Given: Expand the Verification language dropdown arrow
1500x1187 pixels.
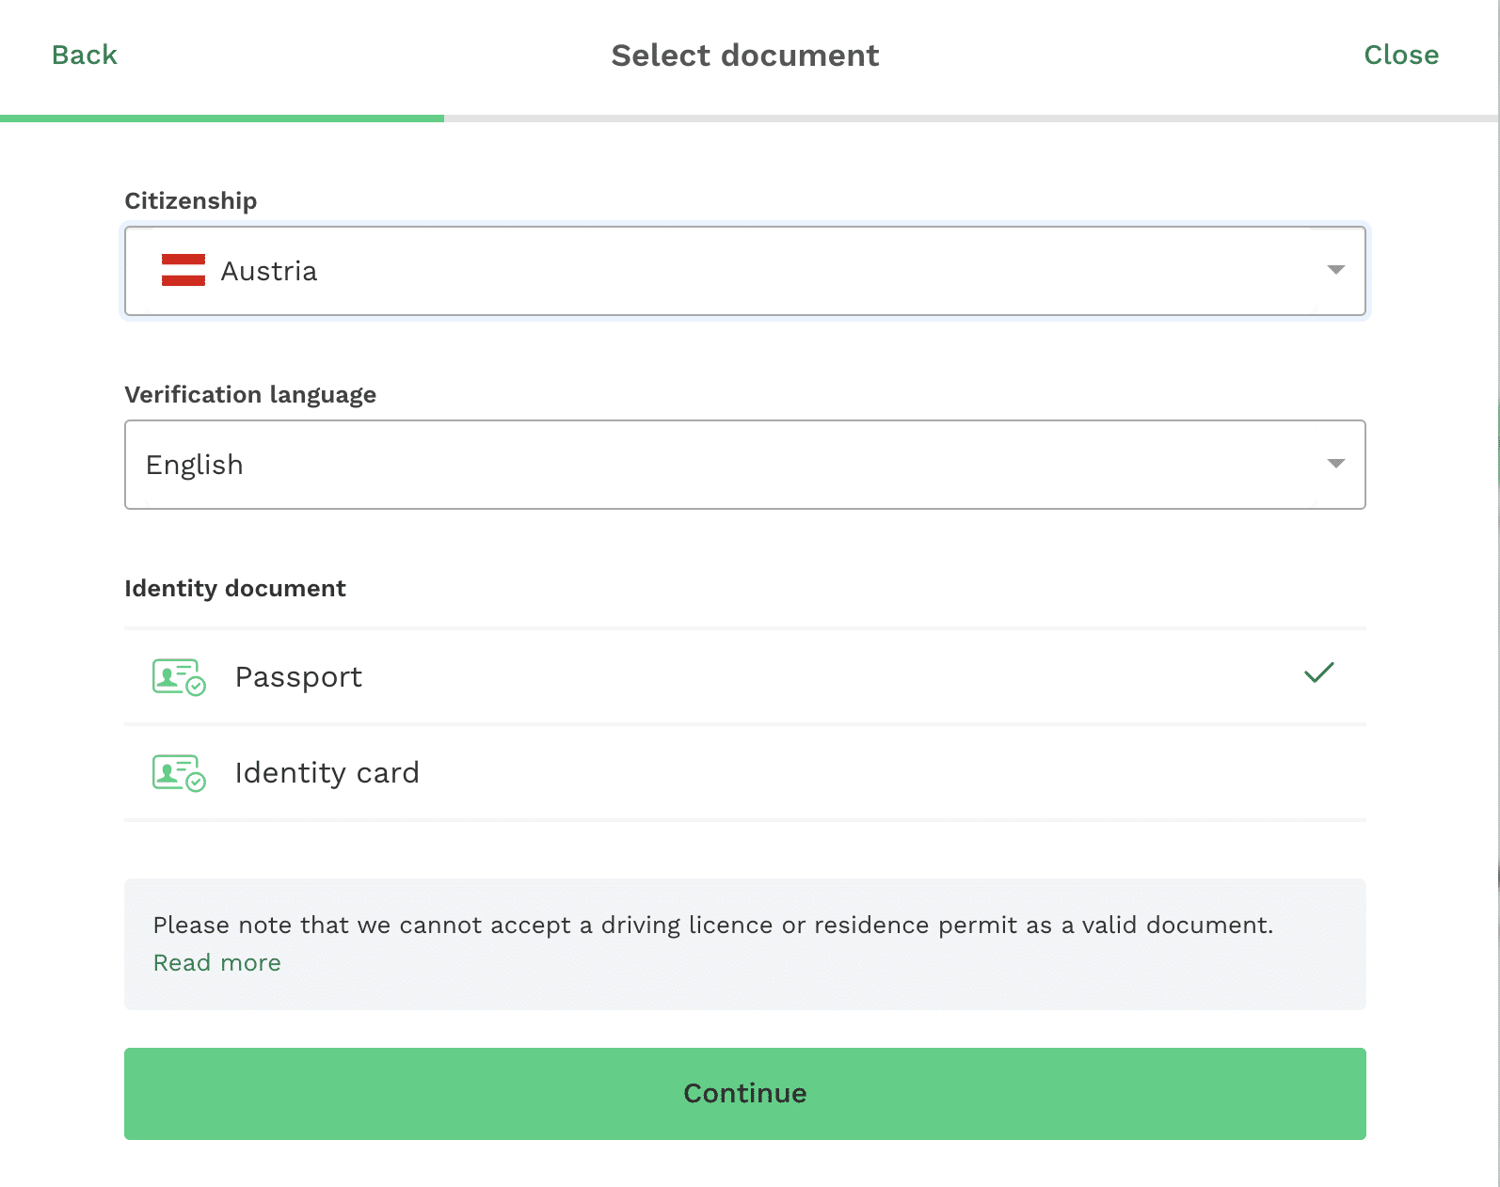Looking at the screenshot, I should (1335, 464).
